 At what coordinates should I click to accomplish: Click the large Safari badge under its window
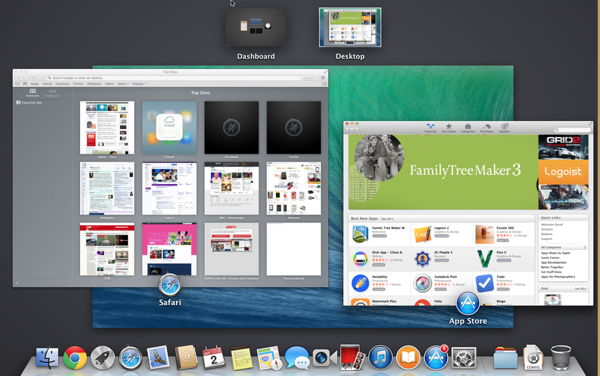pyautogui.click(x=170, y=285)
